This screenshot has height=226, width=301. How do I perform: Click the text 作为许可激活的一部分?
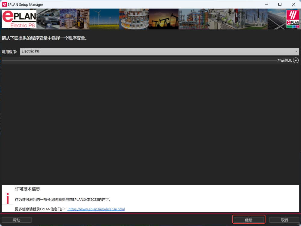(33, 200)
